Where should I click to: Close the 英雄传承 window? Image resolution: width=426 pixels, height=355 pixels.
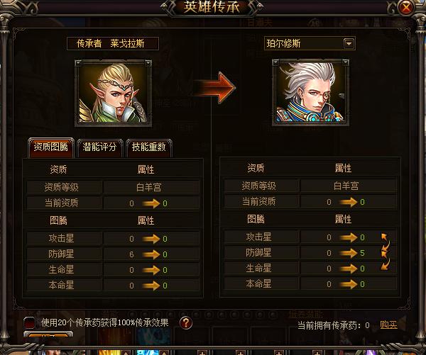point(406,7)
